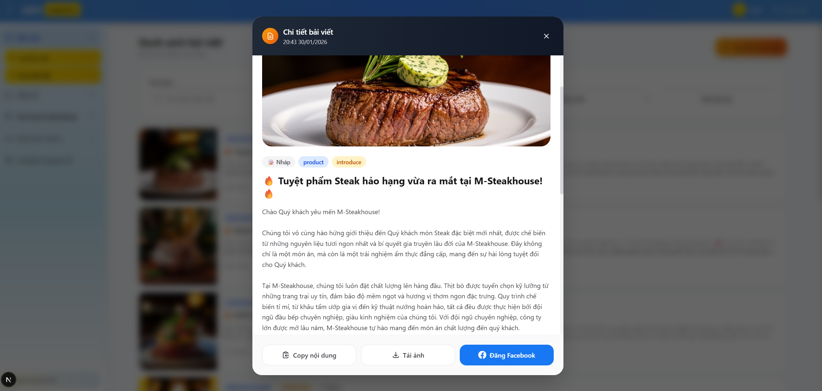The image size is (822, 391).
Task: Select the product tag
Action: (x=313, y=162)
